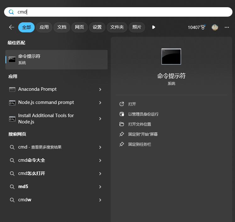The image size is (235, 222).
Task: Click the cmd search input field
Action: (118, 12)
